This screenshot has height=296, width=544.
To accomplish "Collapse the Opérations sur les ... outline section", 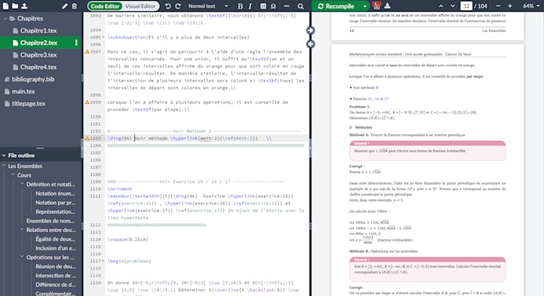I will 22,257.
